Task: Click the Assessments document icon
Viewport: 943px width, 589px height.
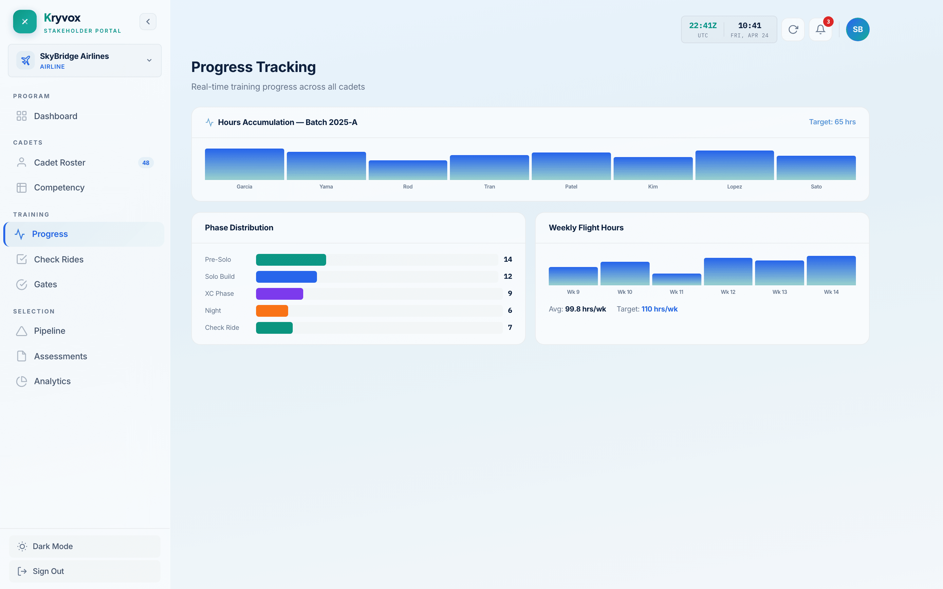Action: coord(21,356)
